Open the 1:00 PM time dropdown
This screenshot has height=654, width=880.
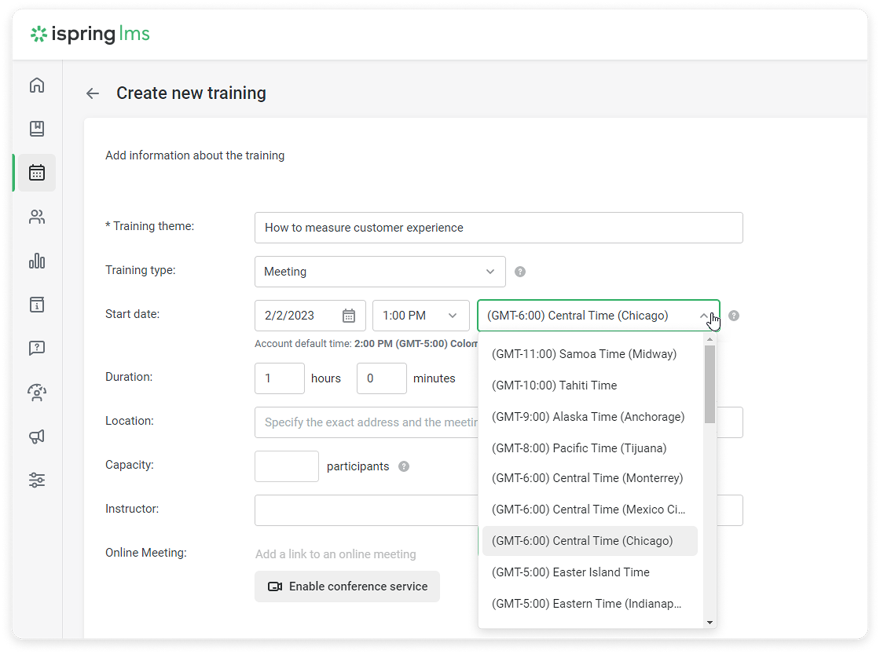coord(420,316)
